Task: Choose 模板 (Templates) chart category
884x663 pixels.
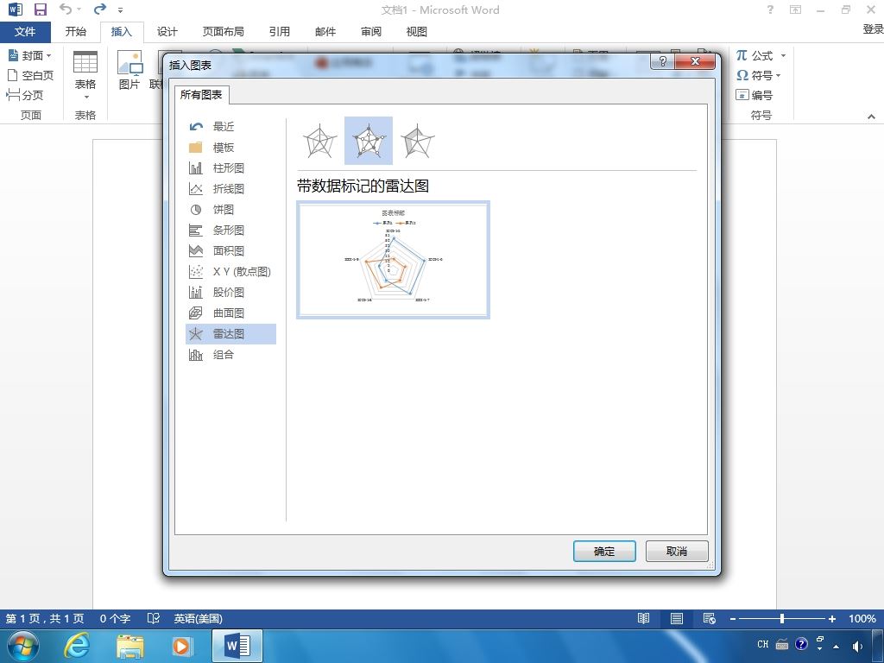Action: click(231, 147)
